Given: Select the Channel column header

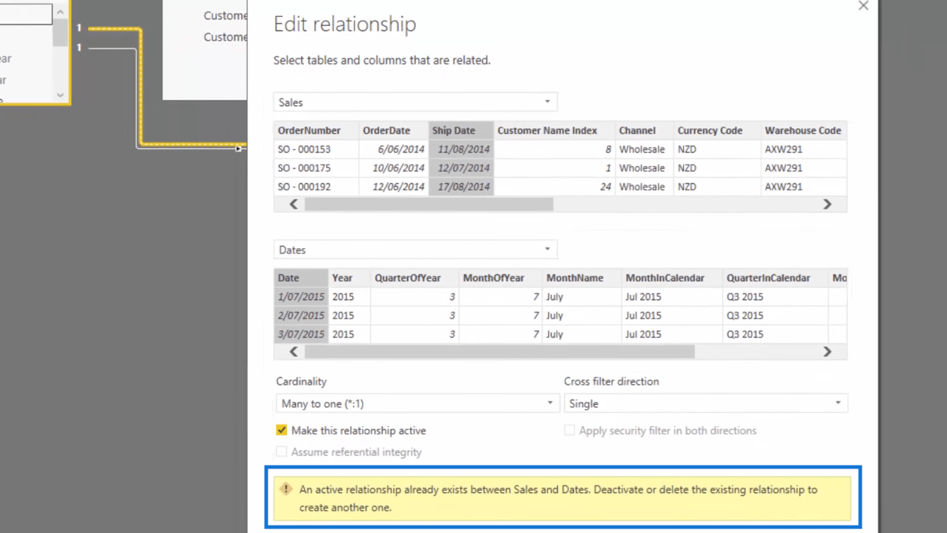Looking at the screenshot, I should pyautogui.click(x=644, y=130).
